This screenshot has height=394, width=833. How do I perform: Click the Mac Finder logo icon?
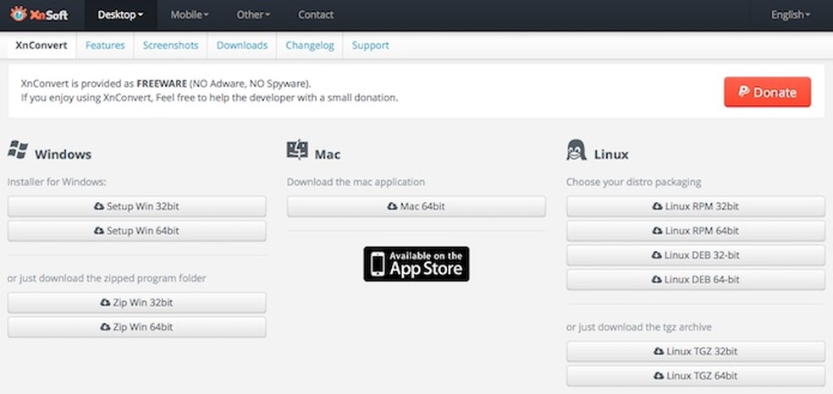coord(297,150)
